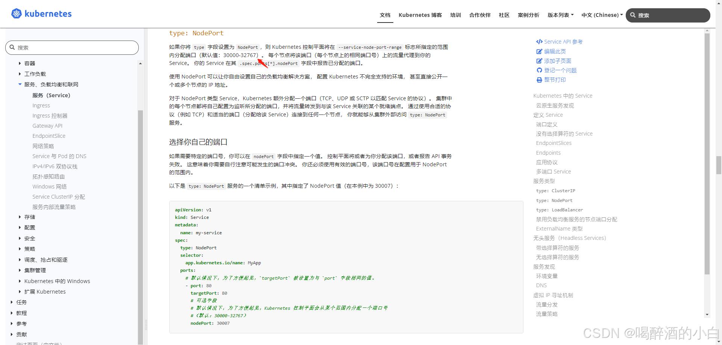The height and width of the screenshot is (345, 722).
Task: Open the 服务内部流量策略 page
Action: click(54, 207)
